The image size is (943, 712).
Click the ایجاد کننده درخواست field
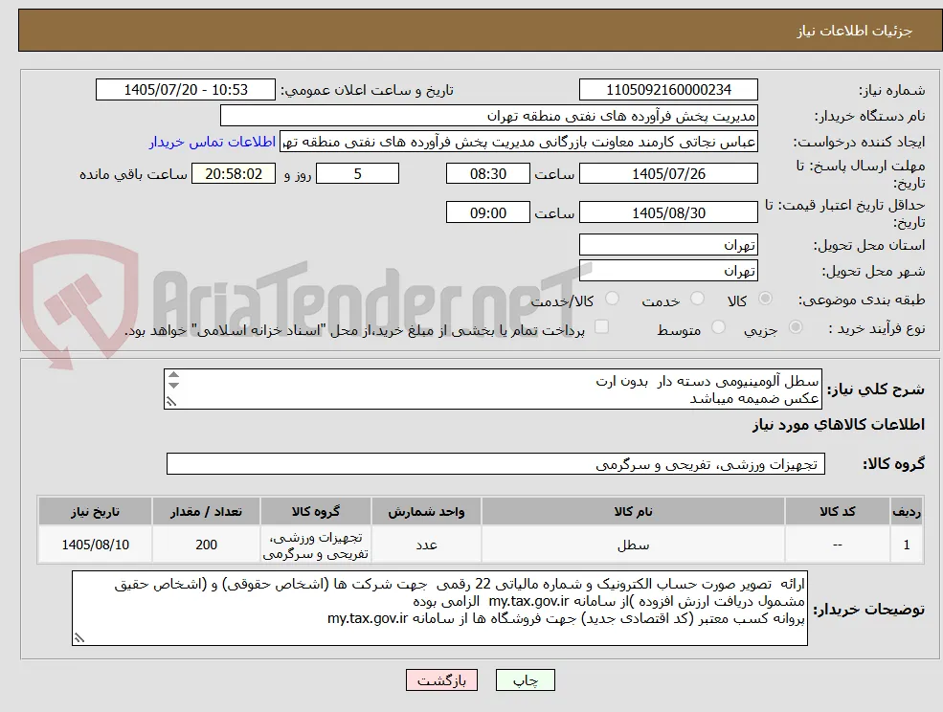point(518,142)
